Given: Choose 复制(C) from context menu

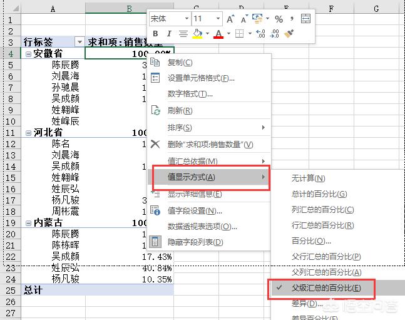Looking at the screenshot, I should pyautogui.click(x=209, y=62).
